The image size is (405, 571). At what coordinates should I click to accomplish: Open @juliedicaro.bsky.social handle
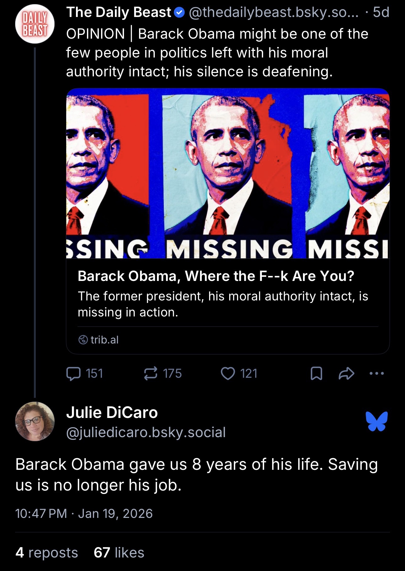(x=146, y=432)
